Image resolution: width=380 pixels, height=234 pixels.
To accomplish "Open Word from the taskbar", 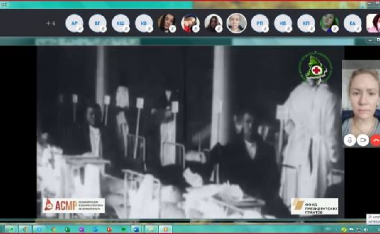I will coord(137,229).
